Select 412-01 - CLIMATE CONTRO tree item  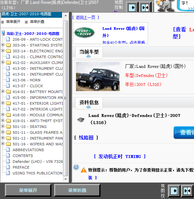coord(38,57)
